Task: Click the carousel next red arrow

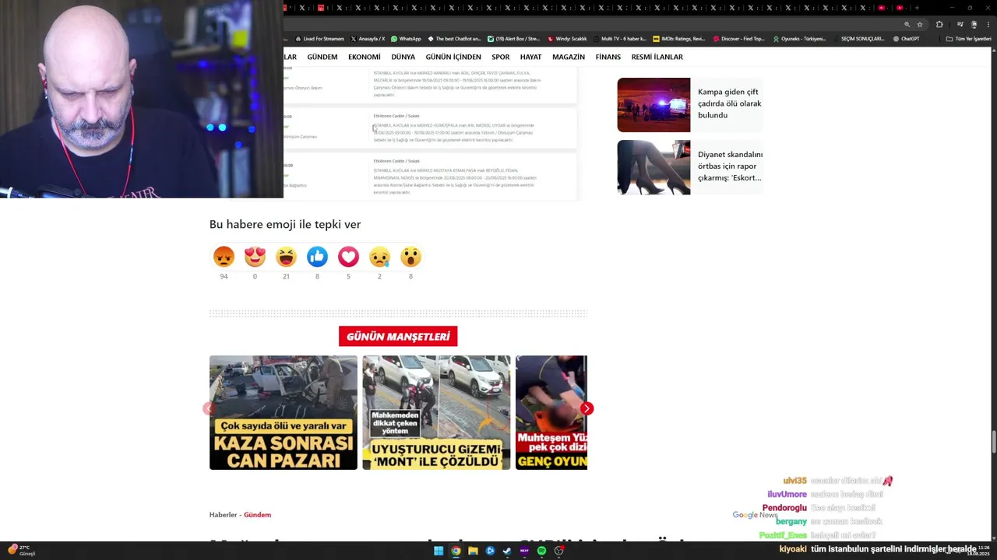Action: coord(587,408)
